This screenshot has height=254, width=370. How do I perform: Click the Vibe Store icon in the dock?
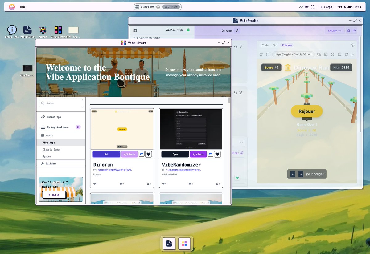[184, 244]
